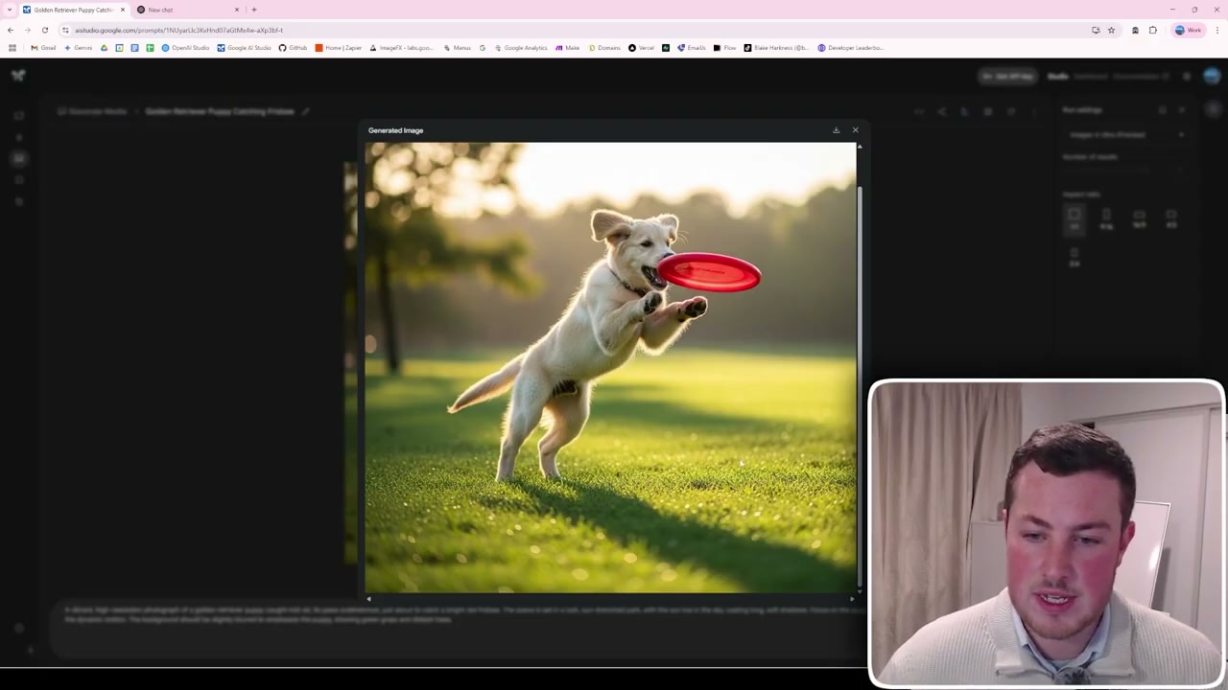Click the golden retriever puppy generated image
Viewport: 1228px width, 690px height.
click(610, 367)
